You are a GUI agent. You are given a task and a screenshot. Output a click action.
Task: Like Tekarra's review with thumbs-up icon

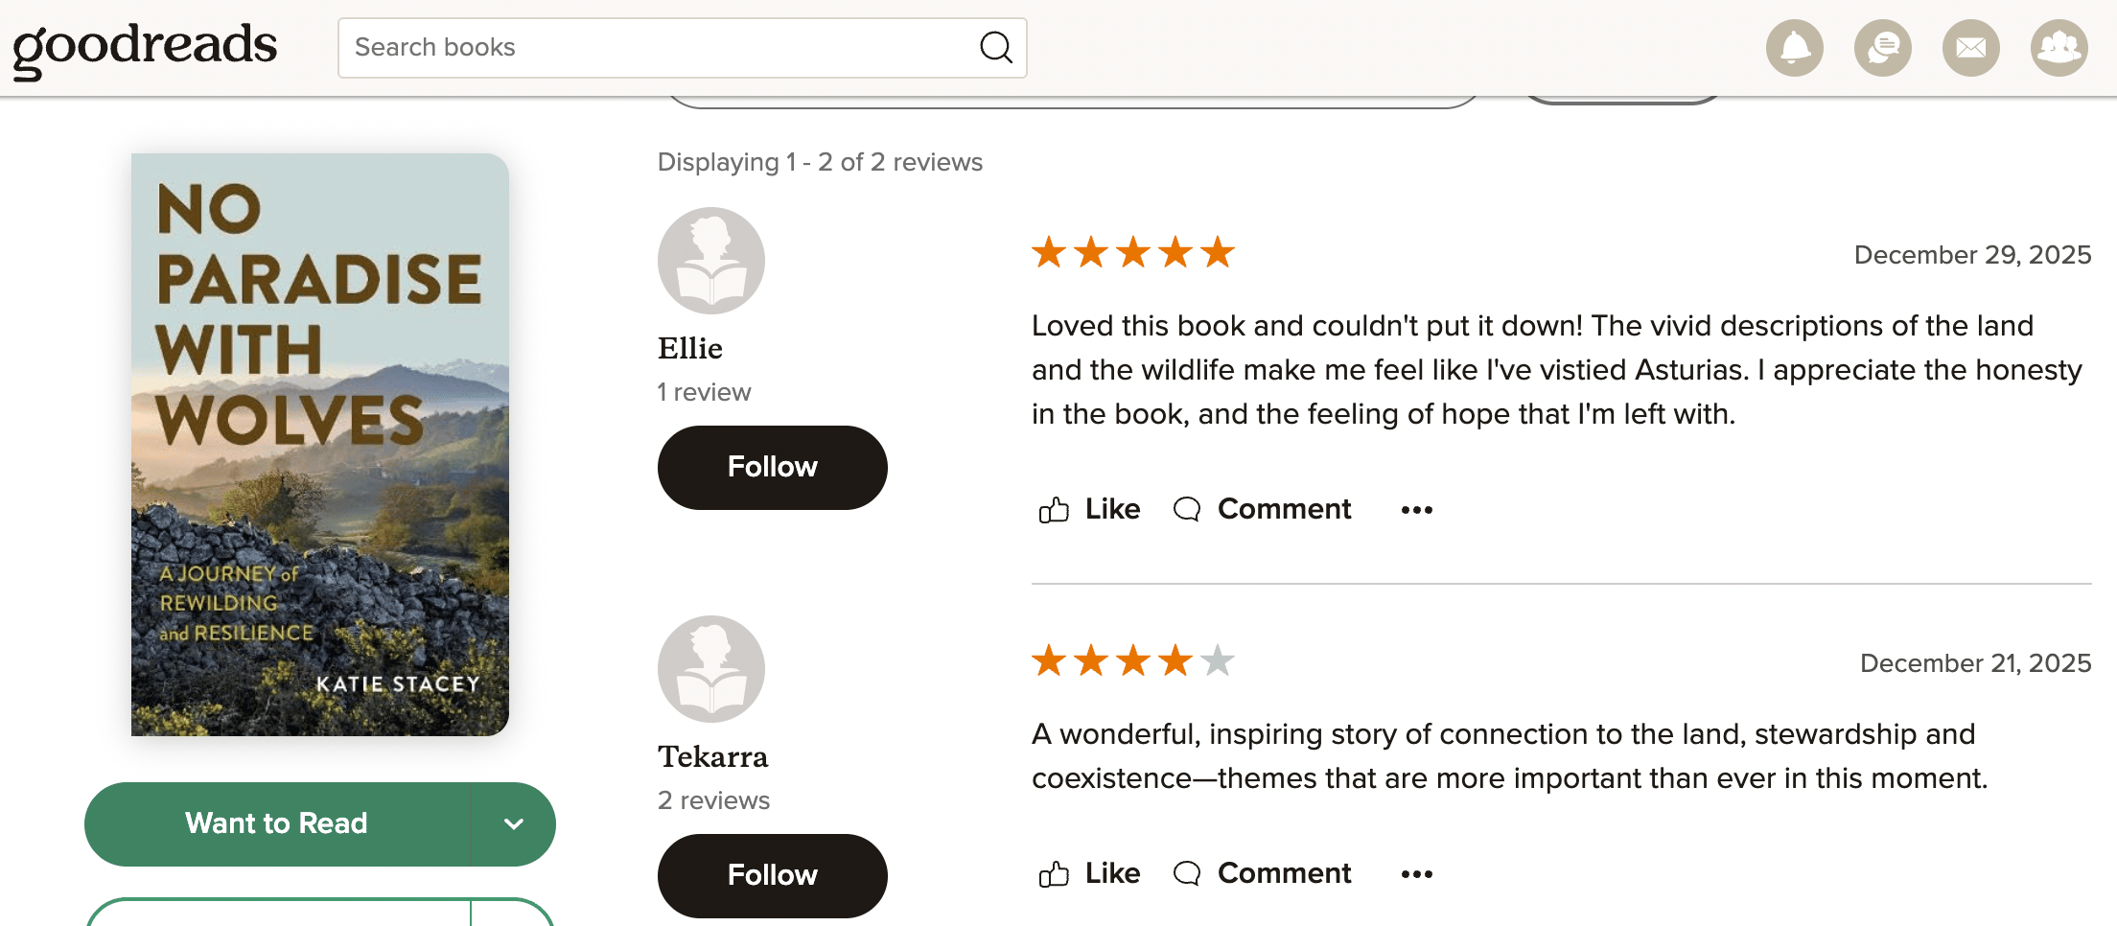[x=1054, y=874]
